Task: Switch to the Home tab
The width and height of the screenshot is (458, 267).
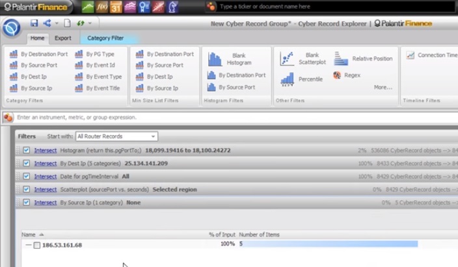Action: click(x=37, y=38)
